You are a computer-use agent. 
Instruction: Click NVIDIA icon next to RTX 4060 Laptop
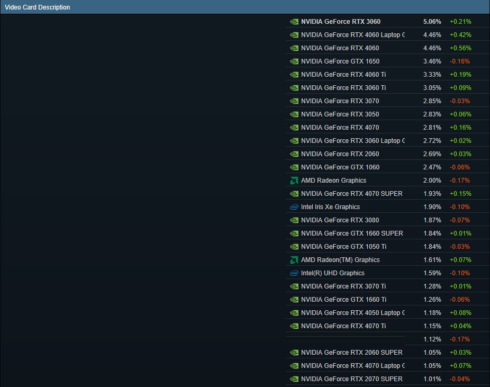pos(294,35)
